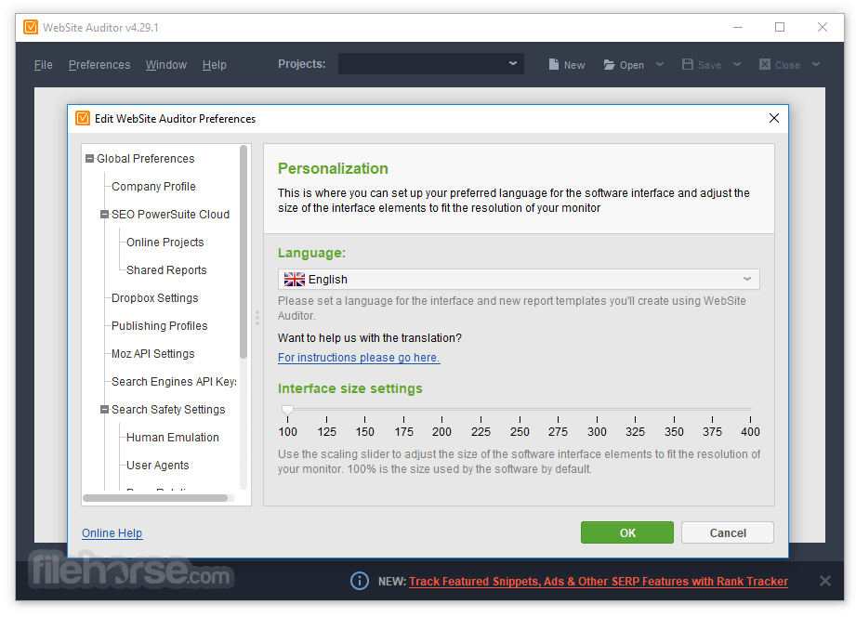
Task: Select Online Projects in the tree
Action: 165,242
